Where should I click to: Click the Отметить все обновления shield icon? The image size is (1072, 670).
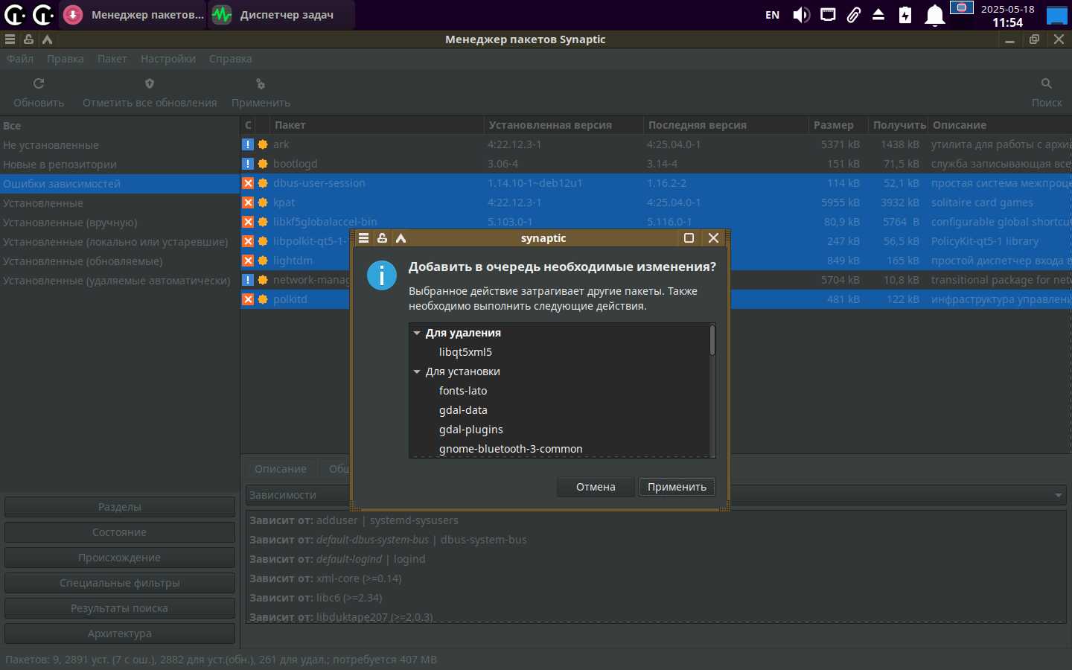(150, 83)
